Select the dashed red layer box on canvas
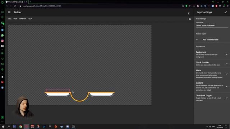 58,91
